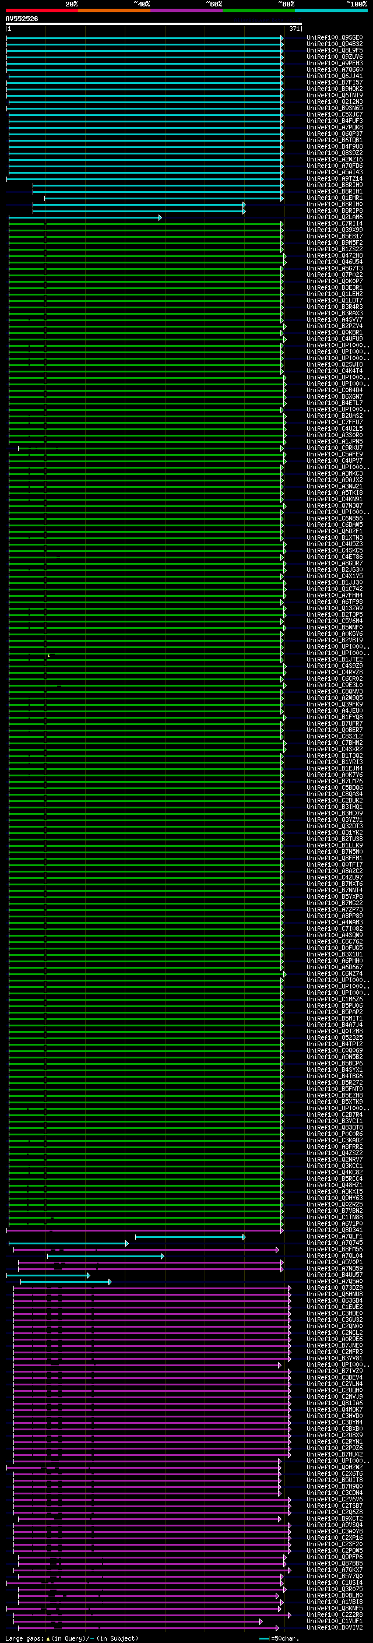Select the UniRef100_A7Q5A0 label

(x=335, y=1282)
